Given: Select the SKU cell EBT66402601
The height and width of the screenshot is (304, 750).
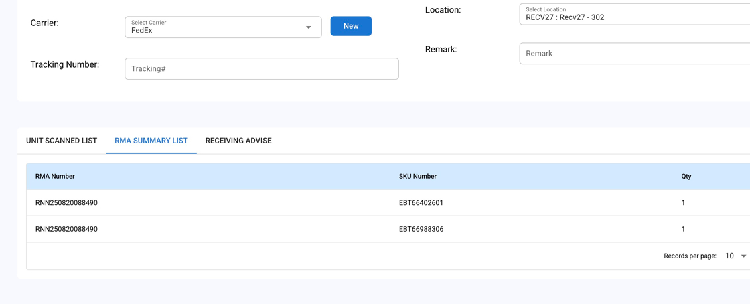Looking at the screenshot, I should (421, 203).
